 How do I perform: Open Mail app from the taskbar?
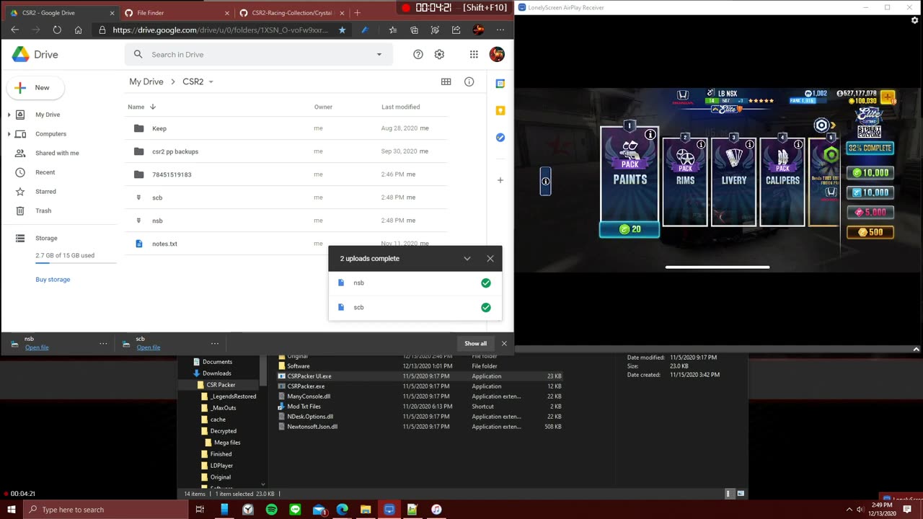pos(319,510)
